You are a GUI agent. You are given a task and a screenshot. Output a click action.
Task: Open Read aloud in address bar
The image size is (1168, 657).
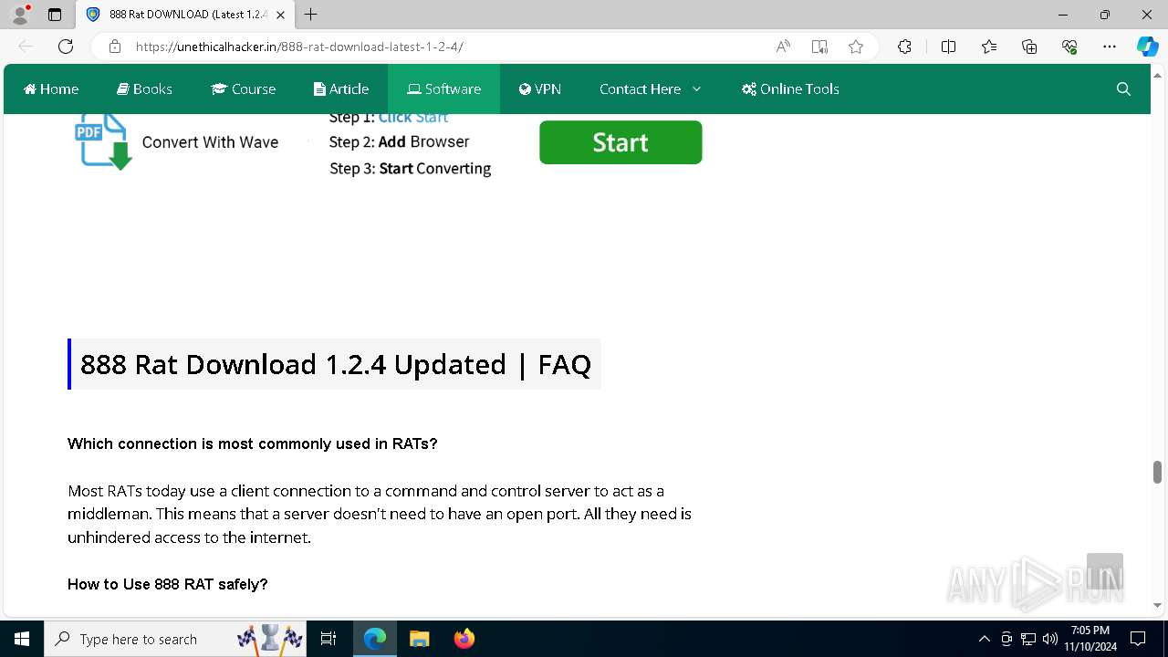pos(783,47)
